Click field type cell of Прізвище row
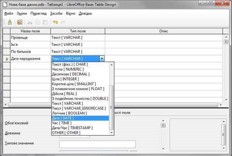The height and width of the screenshot is (156, 232). point(78,38)
